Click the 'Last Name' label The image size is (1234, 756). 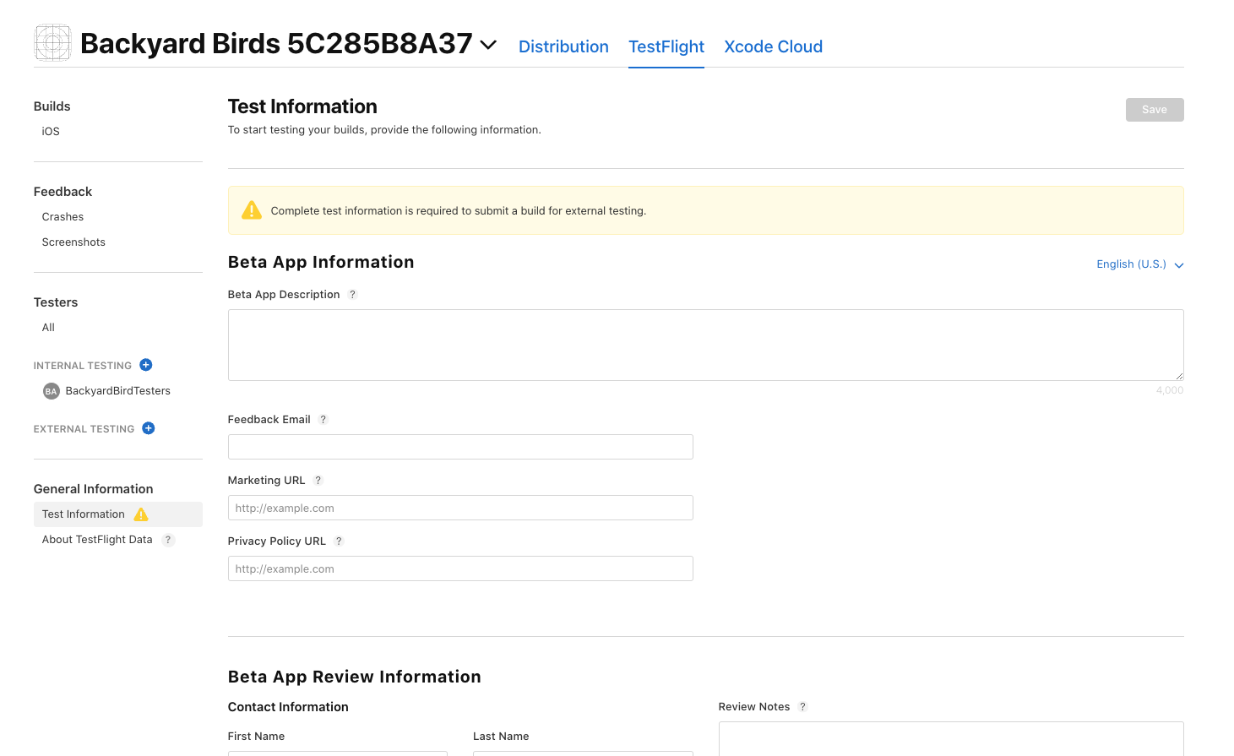coord(501,737)
